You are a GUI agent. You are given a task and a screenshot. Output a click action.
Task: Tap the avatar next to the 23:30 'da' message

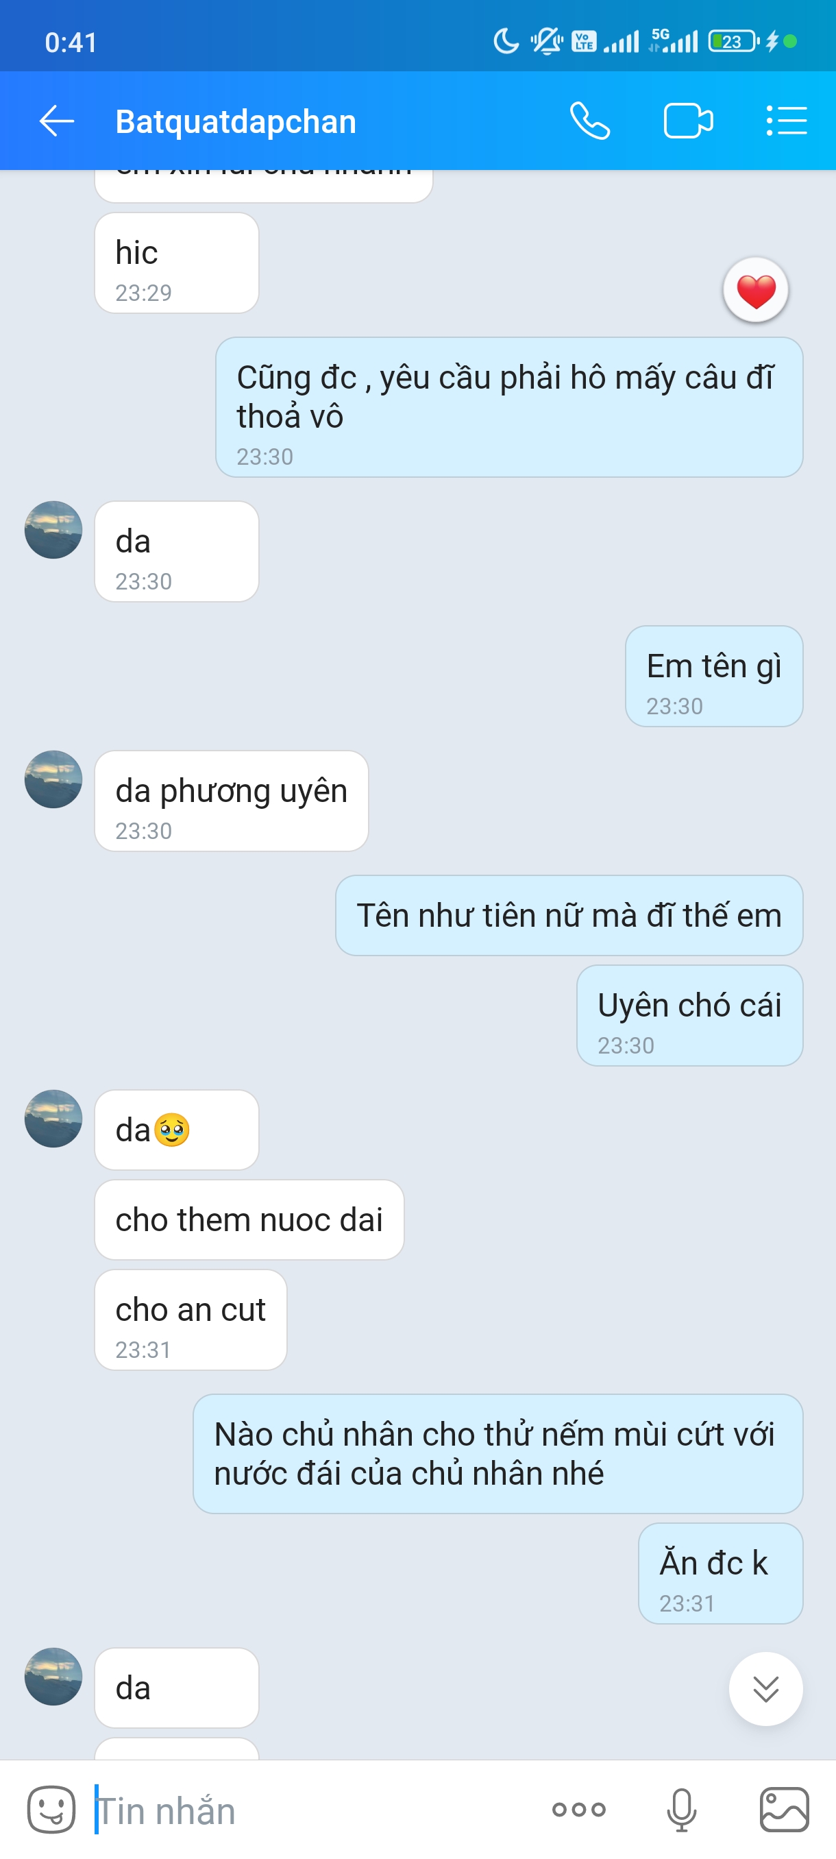[x=53, y=530]
